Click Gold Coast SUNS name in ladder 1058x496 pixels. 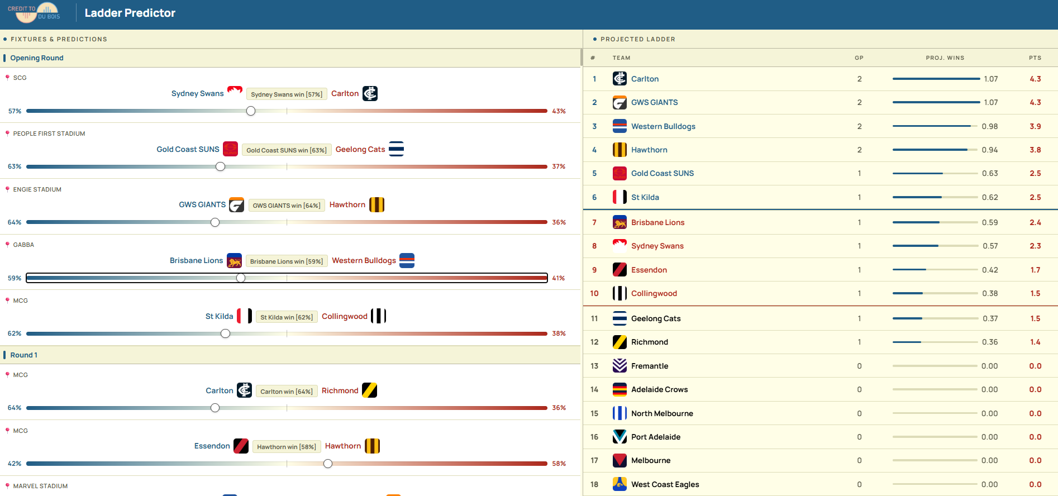pos(663,173)
